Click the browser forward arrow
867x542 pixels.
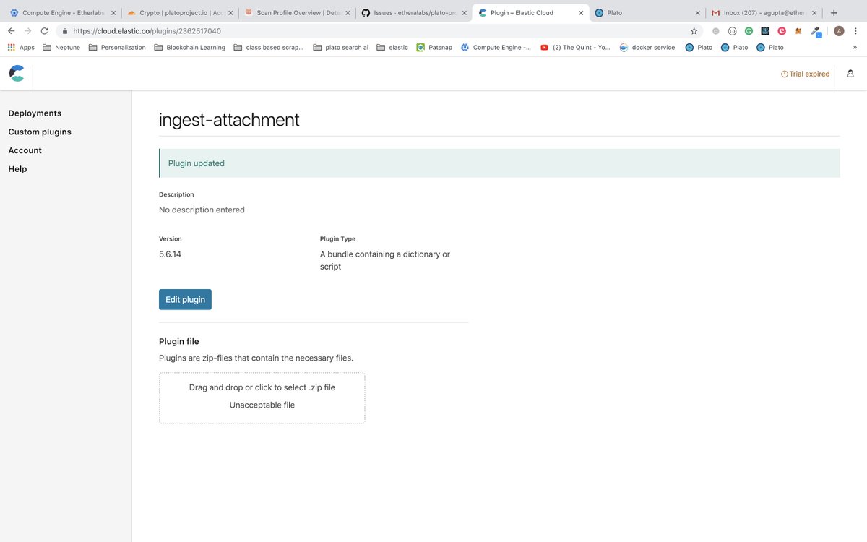27,31
